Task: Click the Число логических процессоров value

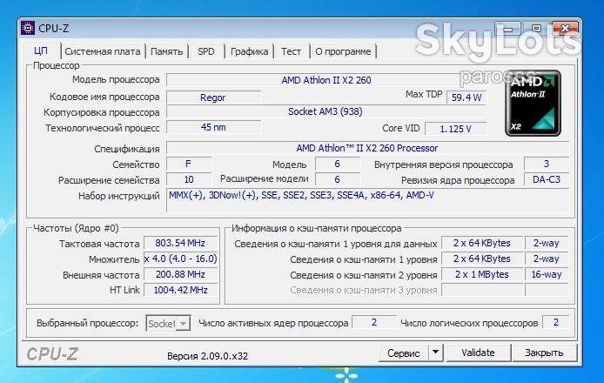Action: pos(555,323)
